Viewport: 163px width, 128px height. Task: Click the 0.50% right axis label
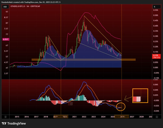pos(156,15)
